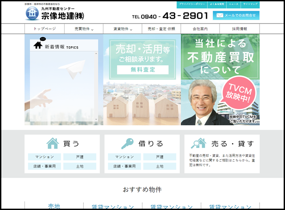
Task: Click the おすすめ物件 heading
Action: pyautogui.click(x=142, y=190)
